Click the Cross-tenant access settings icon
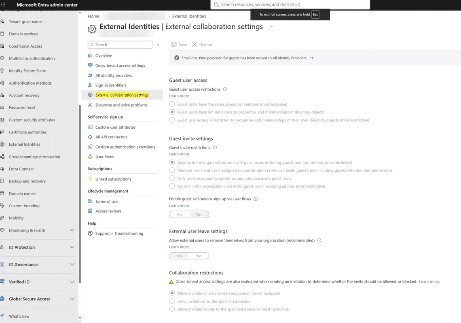This screenshot has width=461, height=323. [90, 65]
